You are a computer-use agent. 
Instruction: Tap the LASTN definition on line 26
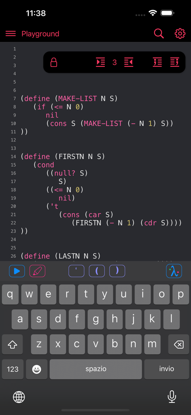pos(61,256)
